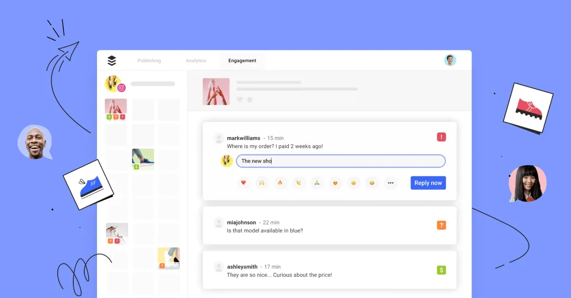Click the orange question label on miajohnson comment
This screenshot has width=571, height=298.
442,225
